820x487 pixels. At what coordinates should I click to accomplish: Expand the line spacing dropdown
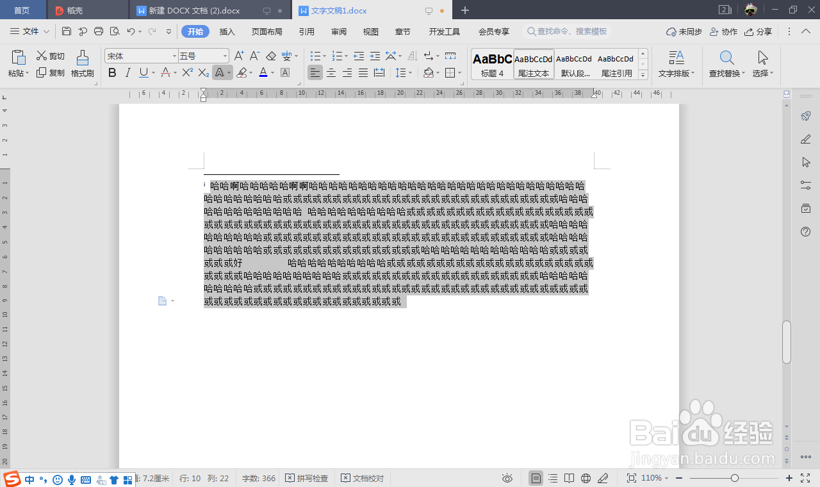410,73
